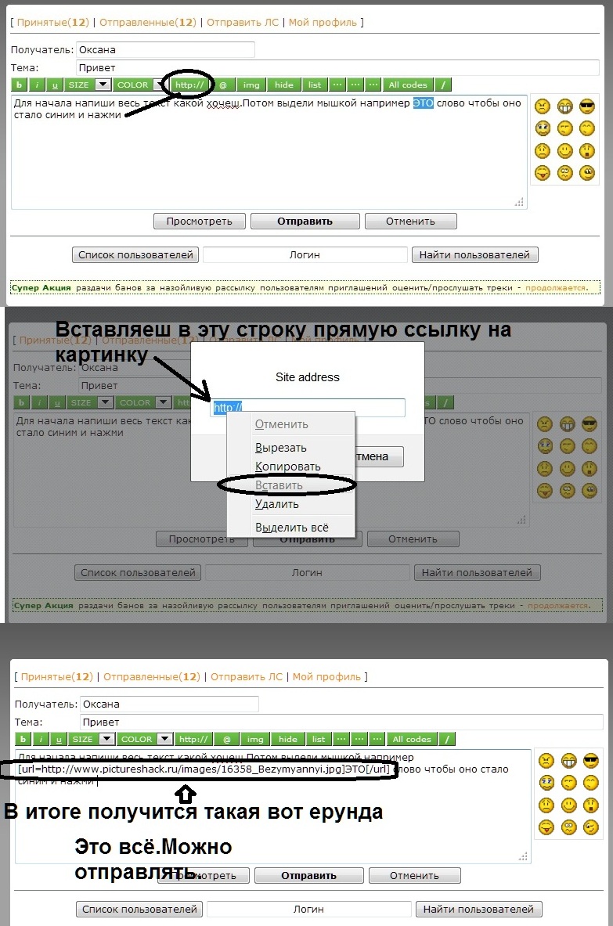
Task: Insert tongue-out smiley in top screenshot
Action: tap(542, 172)
